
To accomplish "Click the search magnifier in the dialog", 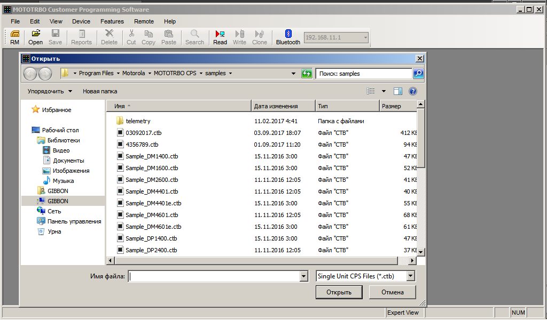I will coord(418,74).
